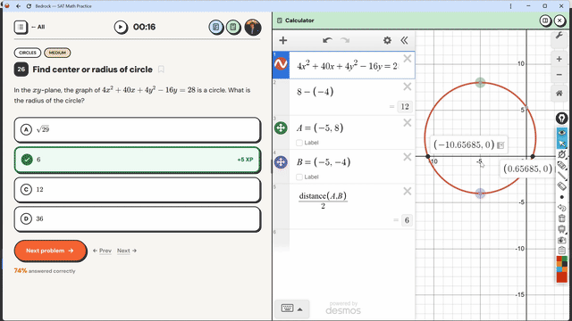
Task: Open expression list settings gear
Action: click(x=387, y=40)
